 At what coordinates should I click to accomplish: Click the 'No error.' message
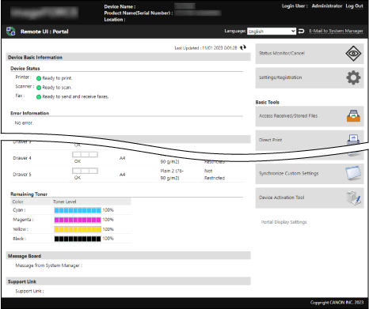coord(24,122)
